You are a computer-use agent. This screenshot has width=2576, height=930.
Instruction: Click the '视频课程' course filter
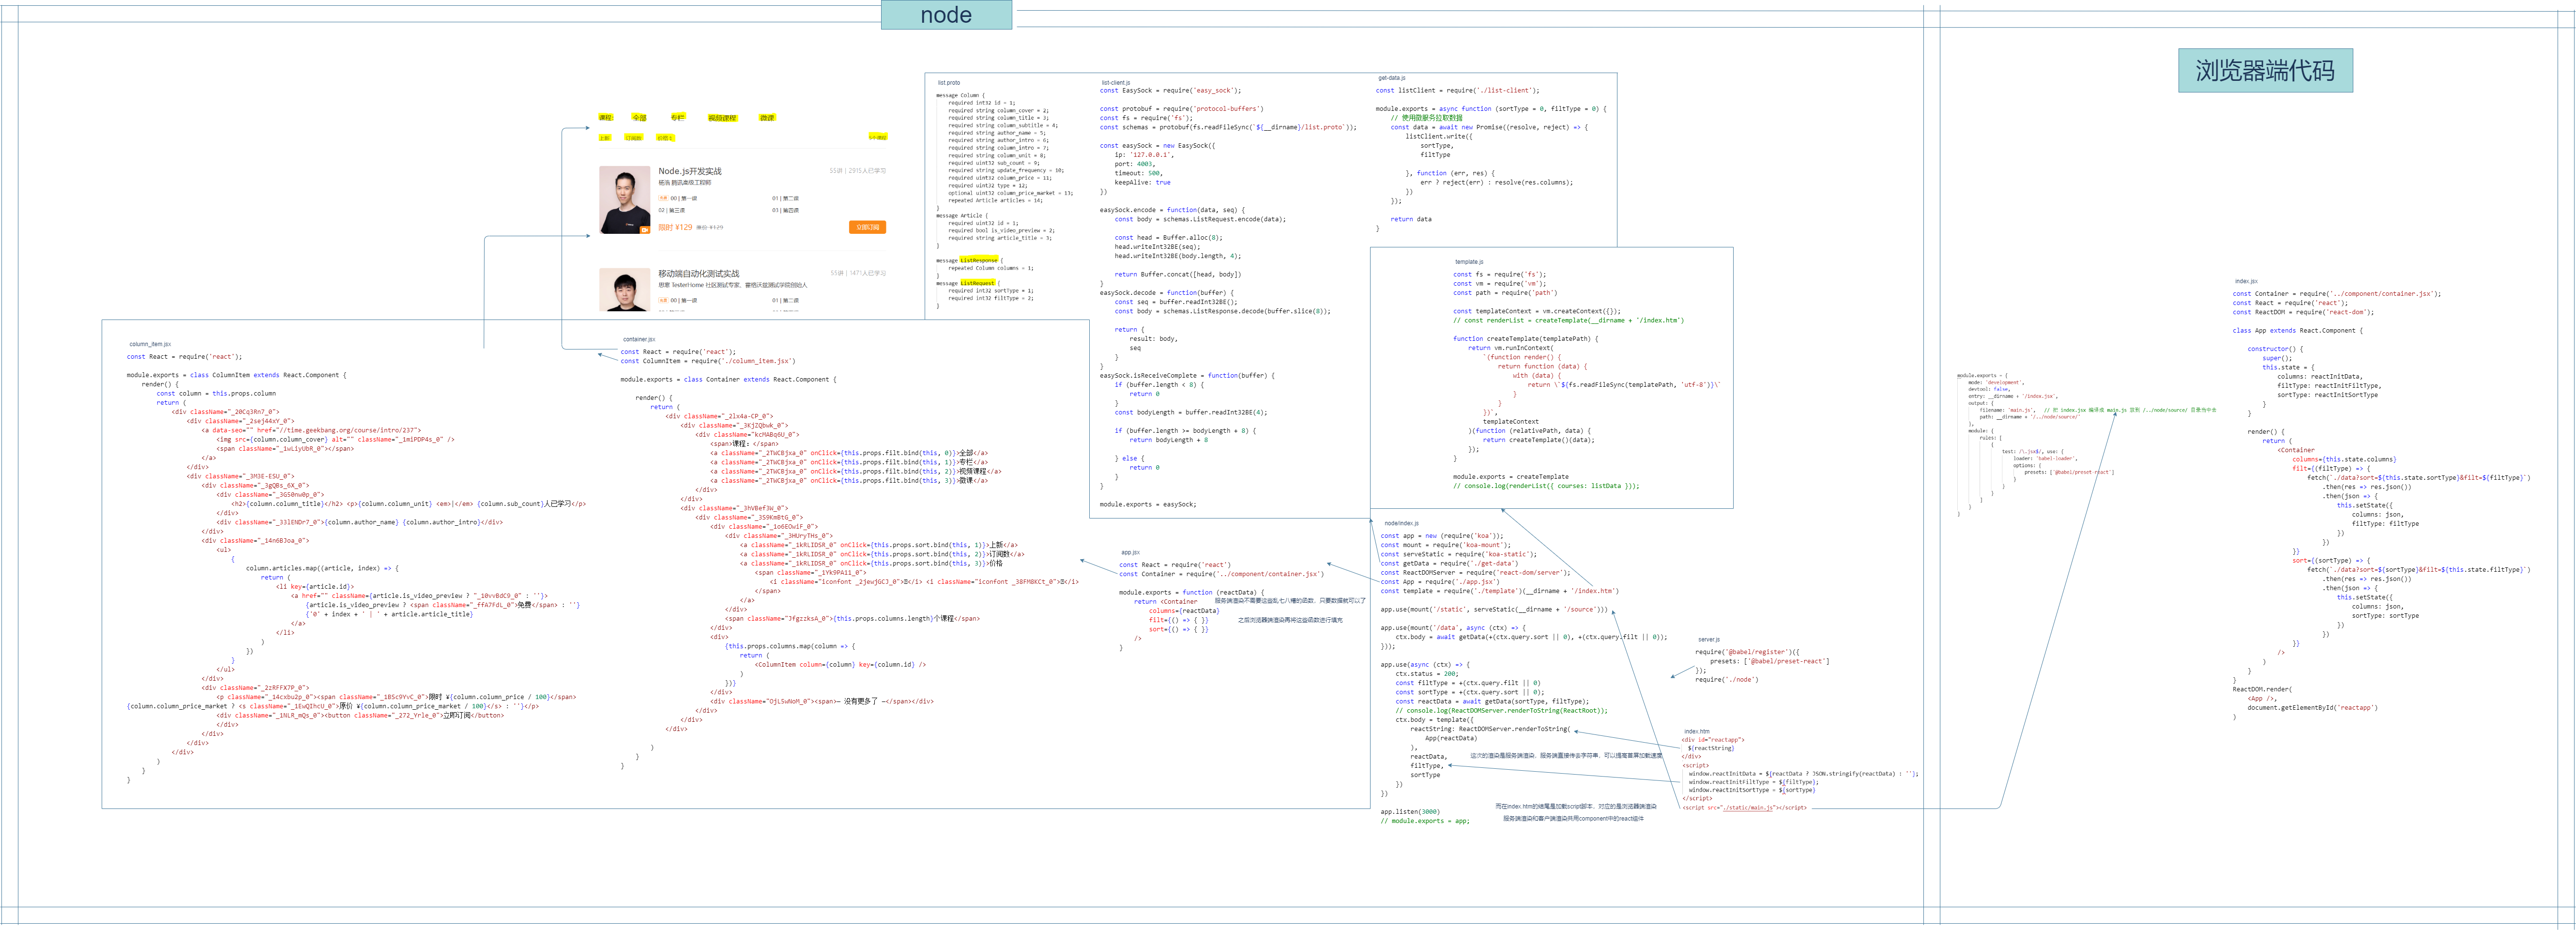[722, 118]
